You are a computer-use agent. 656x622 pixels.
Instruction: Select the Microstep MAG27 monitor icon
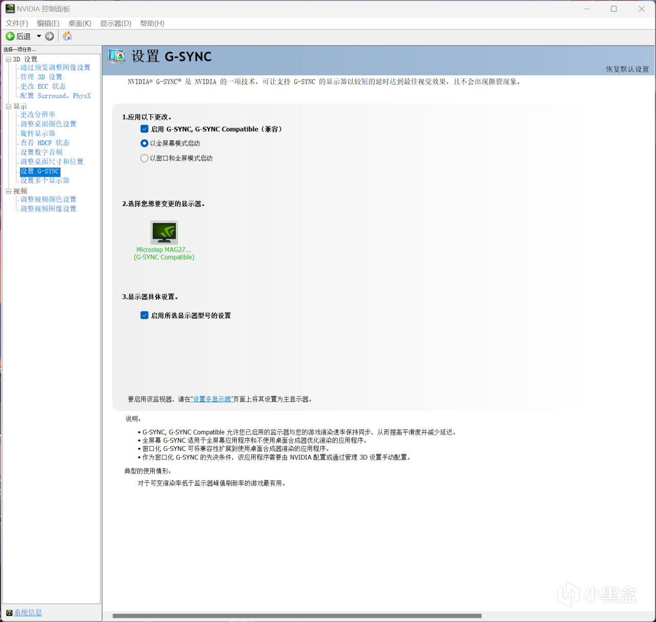click(164, 233)
